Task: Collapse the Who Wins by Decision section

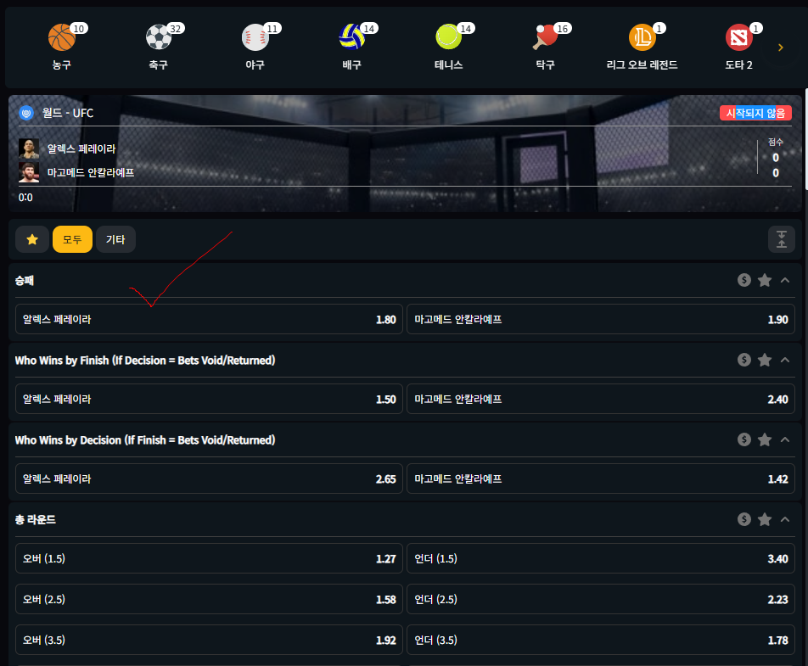Action: pyautogui.click(x=785, y=439)
